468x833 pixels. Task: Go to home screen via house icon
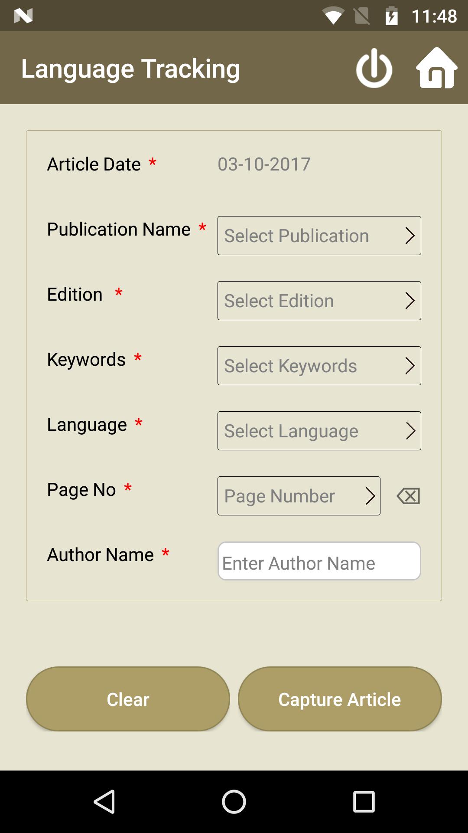[x=437, y=68]
